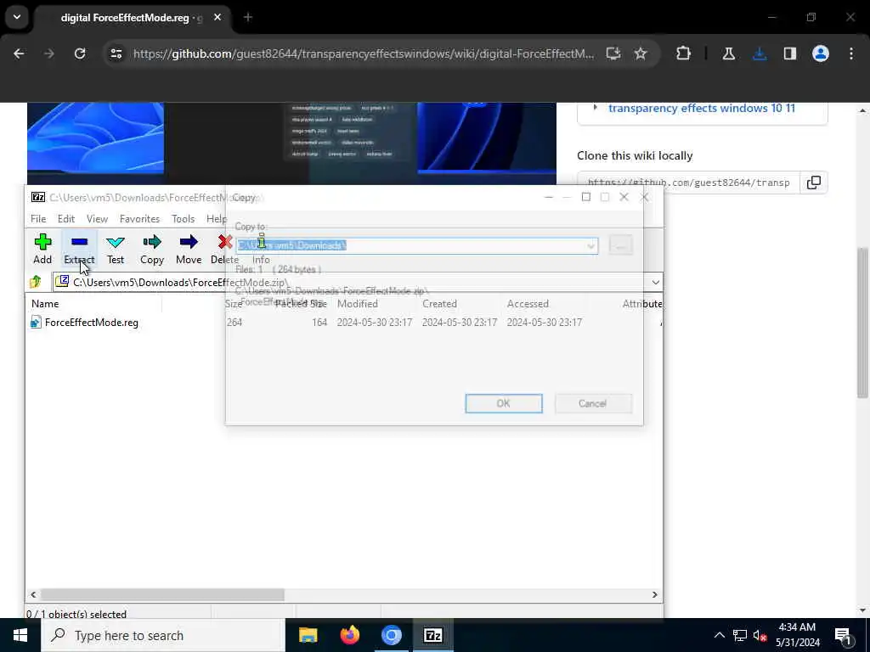Viewport: 870px width, 652px height.
Task: Bookmark this page with the star icon
Action: [x=641, y=53]
